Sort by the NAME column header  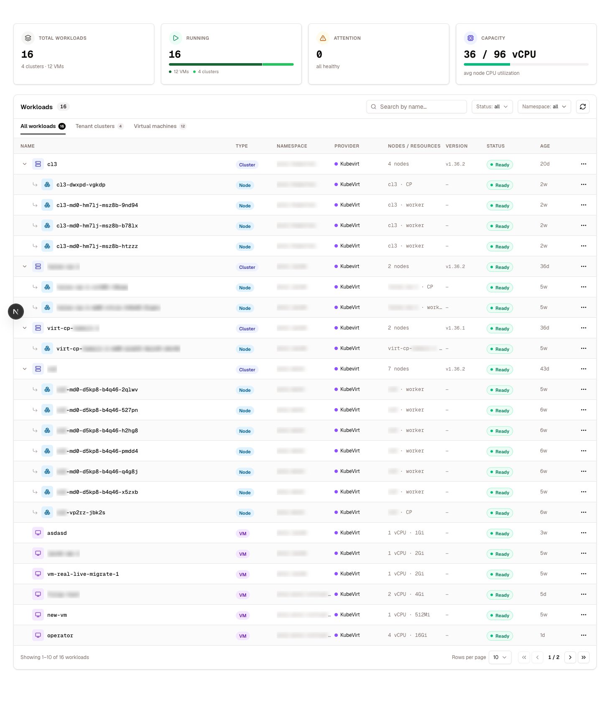click(x=28, y=146)
